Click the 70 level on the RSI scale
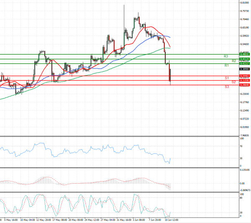This screenshot has height=223, width=251. (x=241, y=146)
